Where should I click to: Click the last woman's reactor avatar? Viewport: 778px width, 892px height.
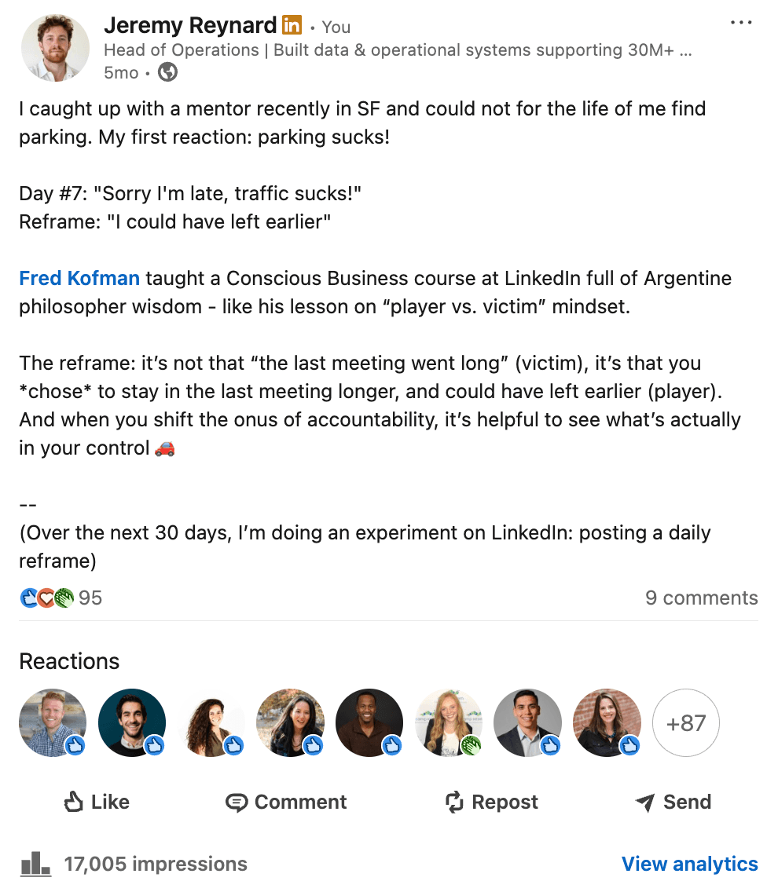click(x=607, y=722)
